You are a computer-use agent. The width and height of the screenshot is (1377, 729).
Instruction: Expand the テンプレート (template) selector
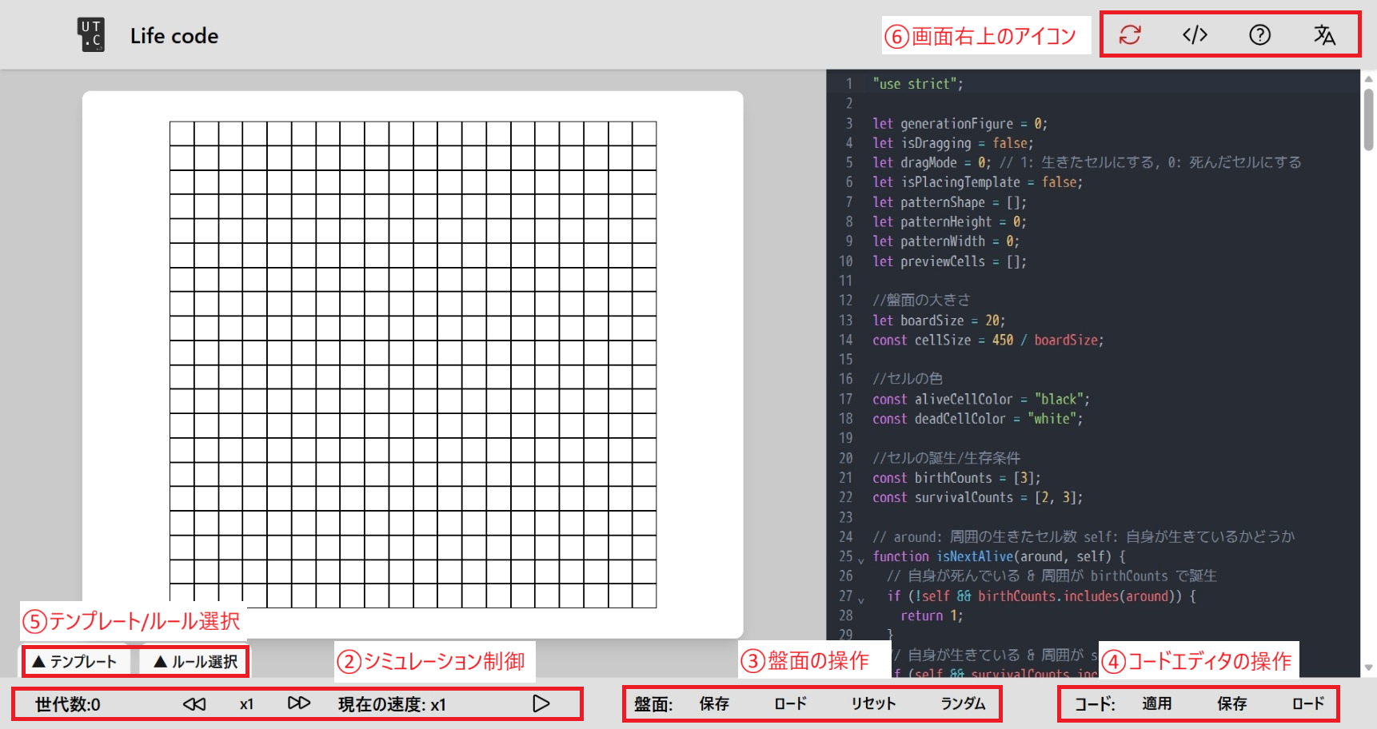[x=76, y=661]
